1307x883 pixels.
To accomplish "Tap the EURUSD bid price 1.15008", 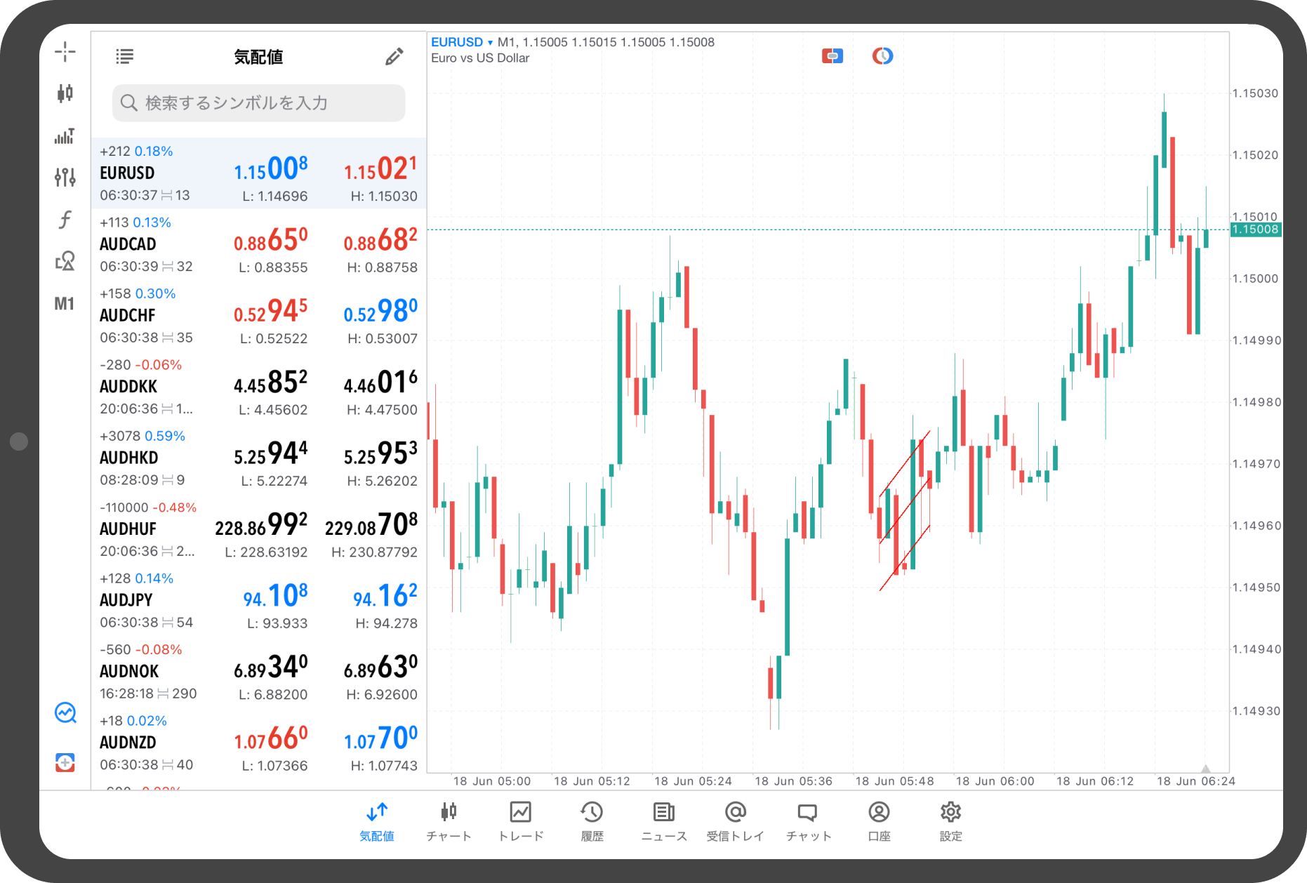I will (x=271, y=169).
